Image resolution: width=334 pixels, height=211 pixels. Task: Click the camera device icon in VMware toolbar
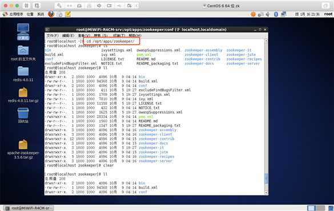[109, 6]
